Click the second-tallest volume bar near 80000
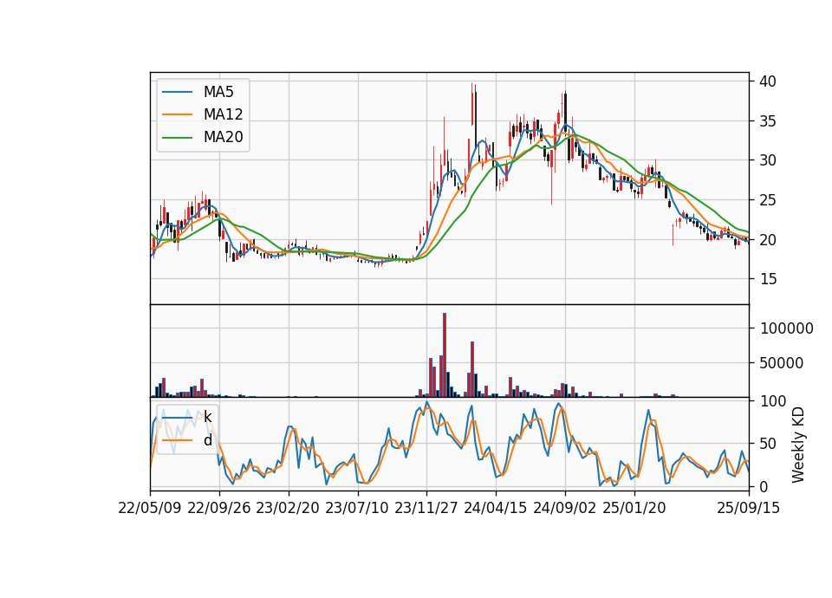 472,369
